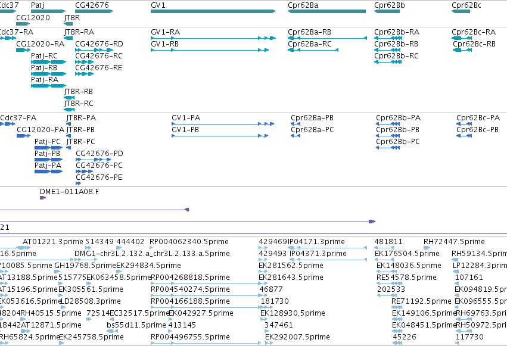The height and width of the screenshot is (346, 507).
Task: Click the JTBR gene feature
Action: click(69, 24)
